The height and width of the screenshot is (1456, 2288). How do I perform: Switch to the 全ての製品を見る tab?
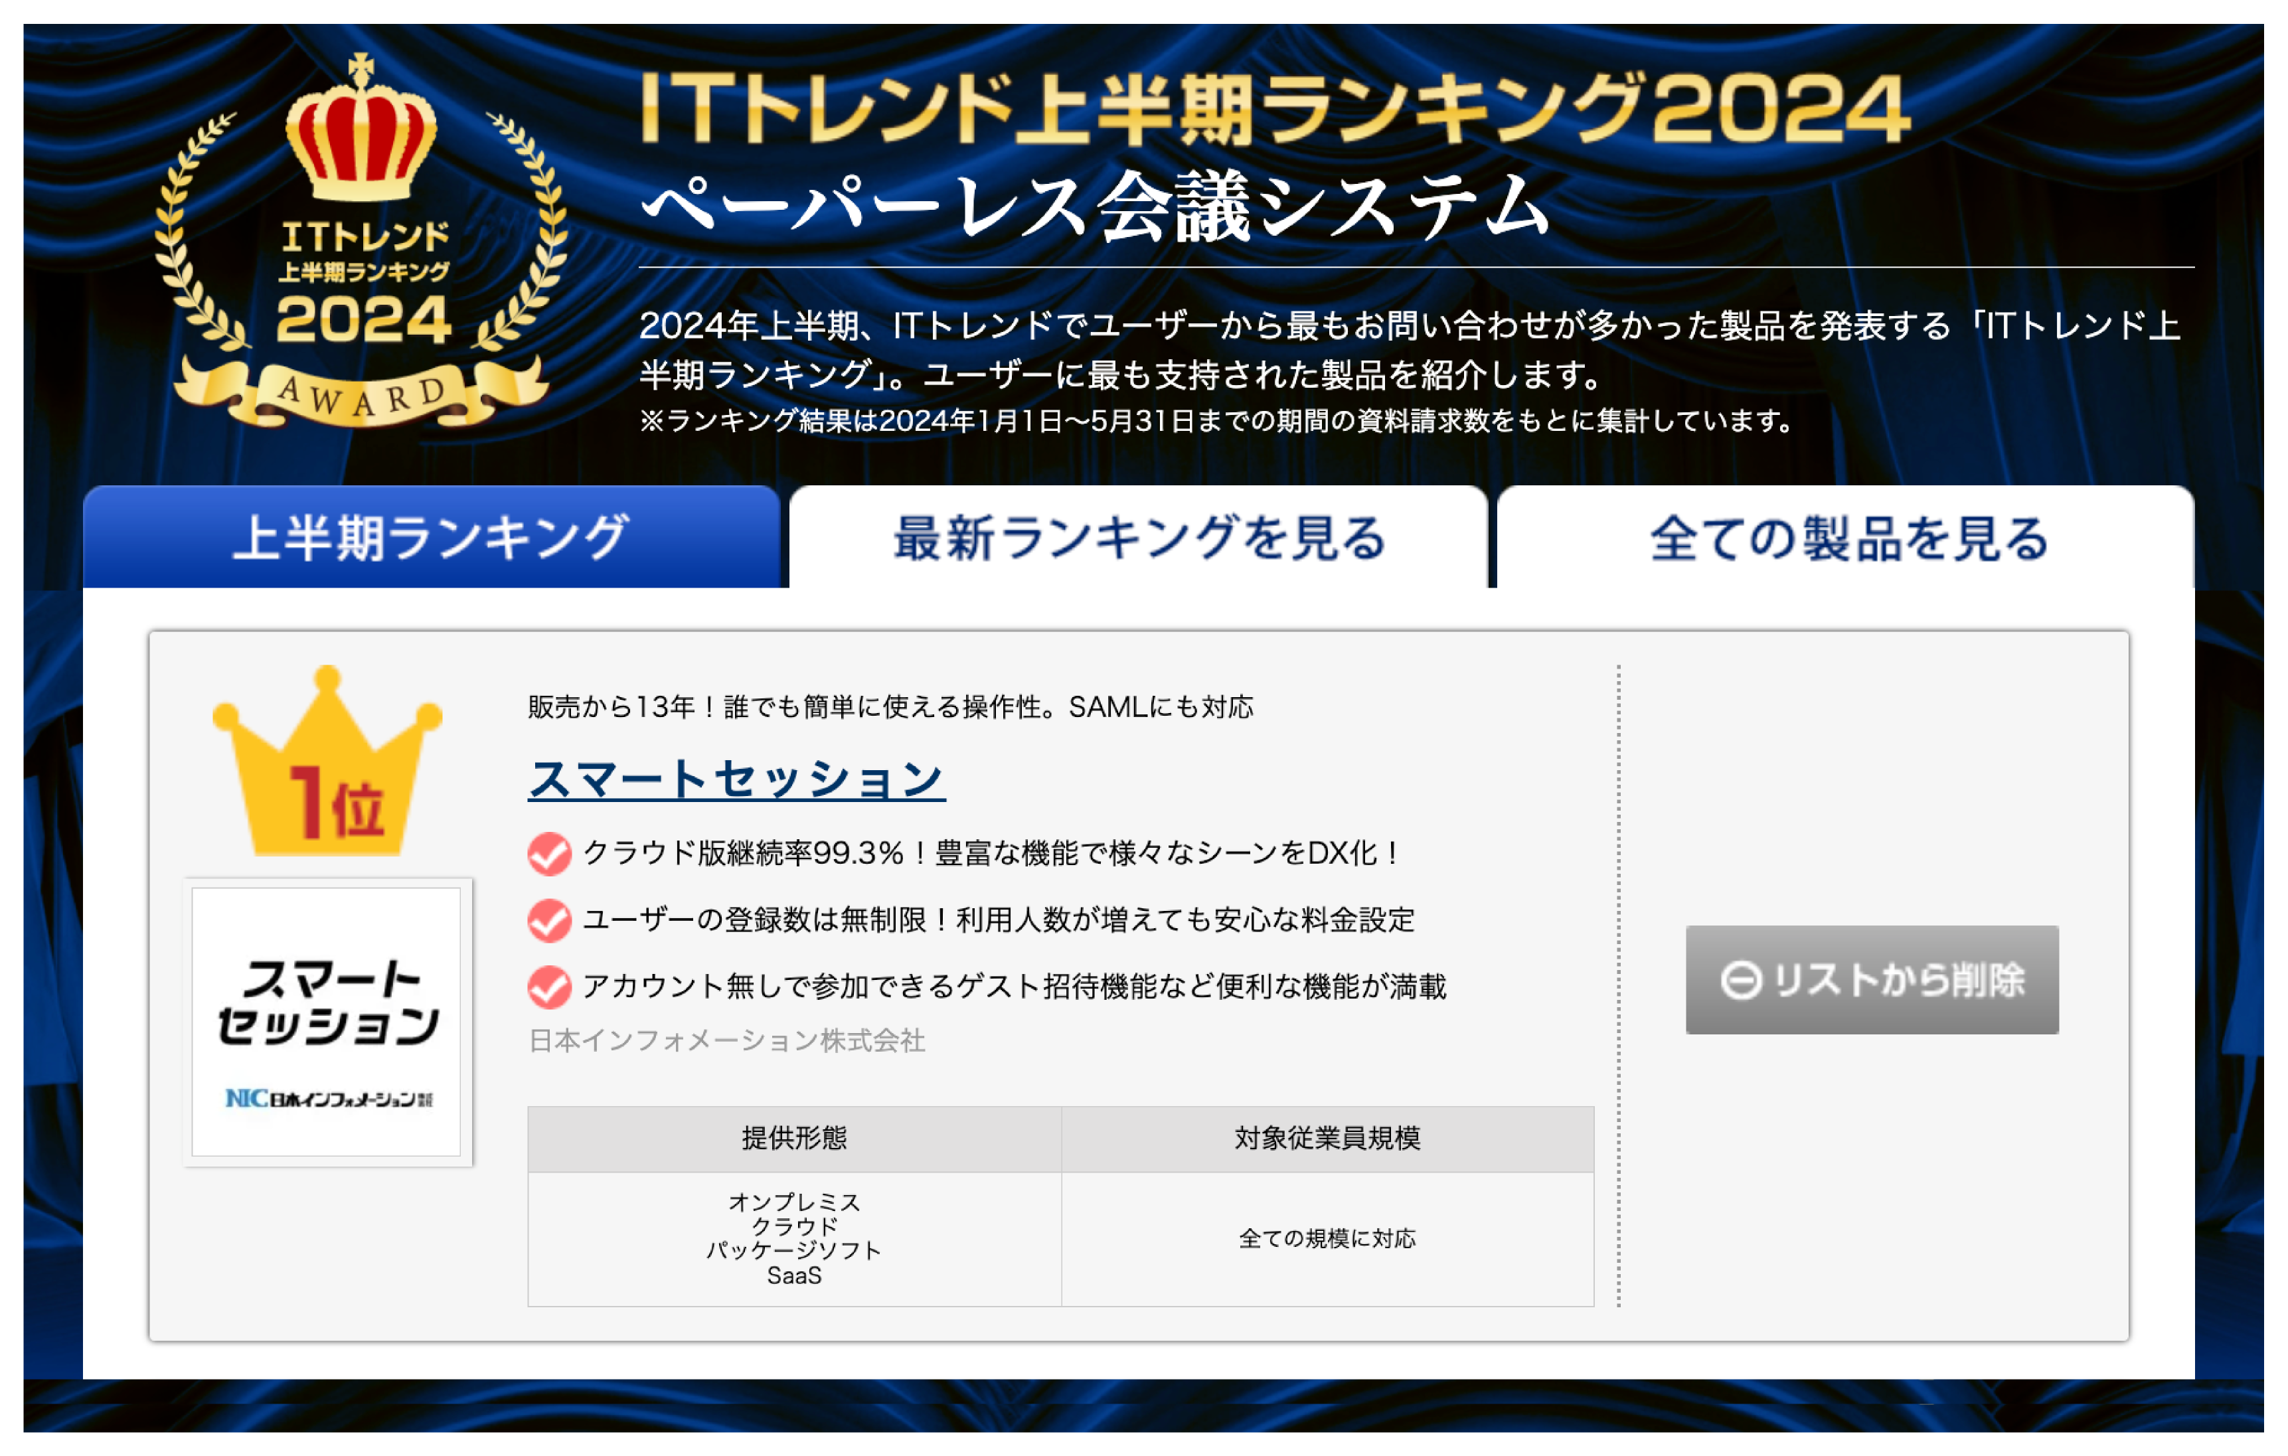(1846, 537)
